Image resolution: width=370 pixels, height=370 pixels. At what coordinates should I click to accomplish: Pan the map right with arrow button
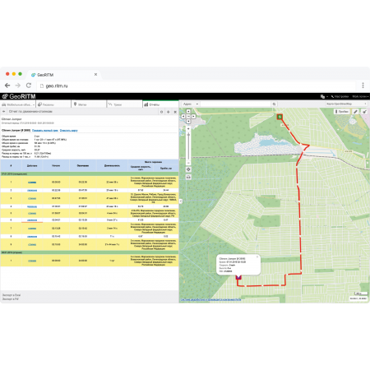pyautogui.click(x=193, y=117)
